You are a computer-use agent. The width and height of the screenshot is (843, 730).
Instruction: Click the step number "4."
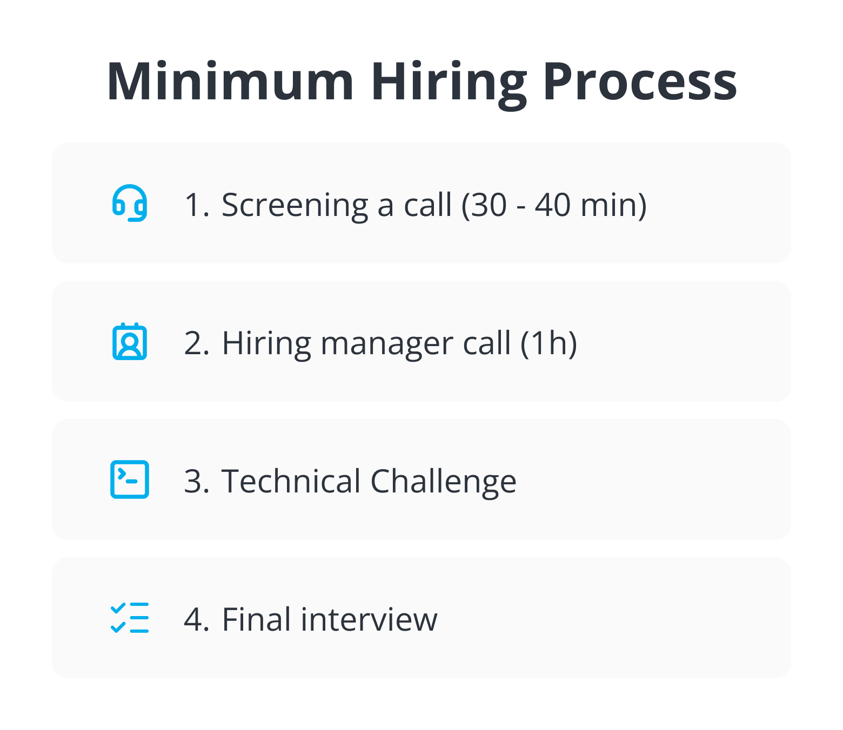(197, 619)
